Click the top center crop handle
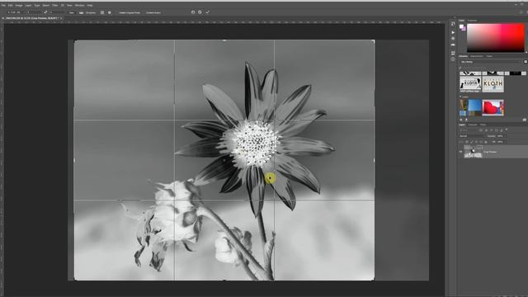Image resolution: width=528 pixels, height=297 pixels. [224, 40]
